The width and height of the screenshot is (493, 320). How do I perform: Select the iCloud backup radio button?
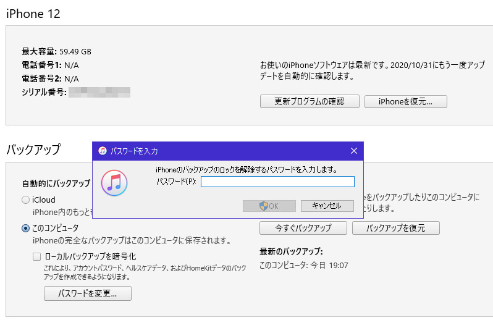25,200
